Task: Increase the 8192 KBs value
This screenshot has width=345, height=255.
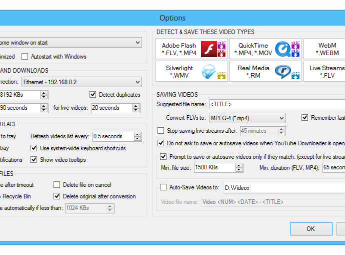Action: 44,93
